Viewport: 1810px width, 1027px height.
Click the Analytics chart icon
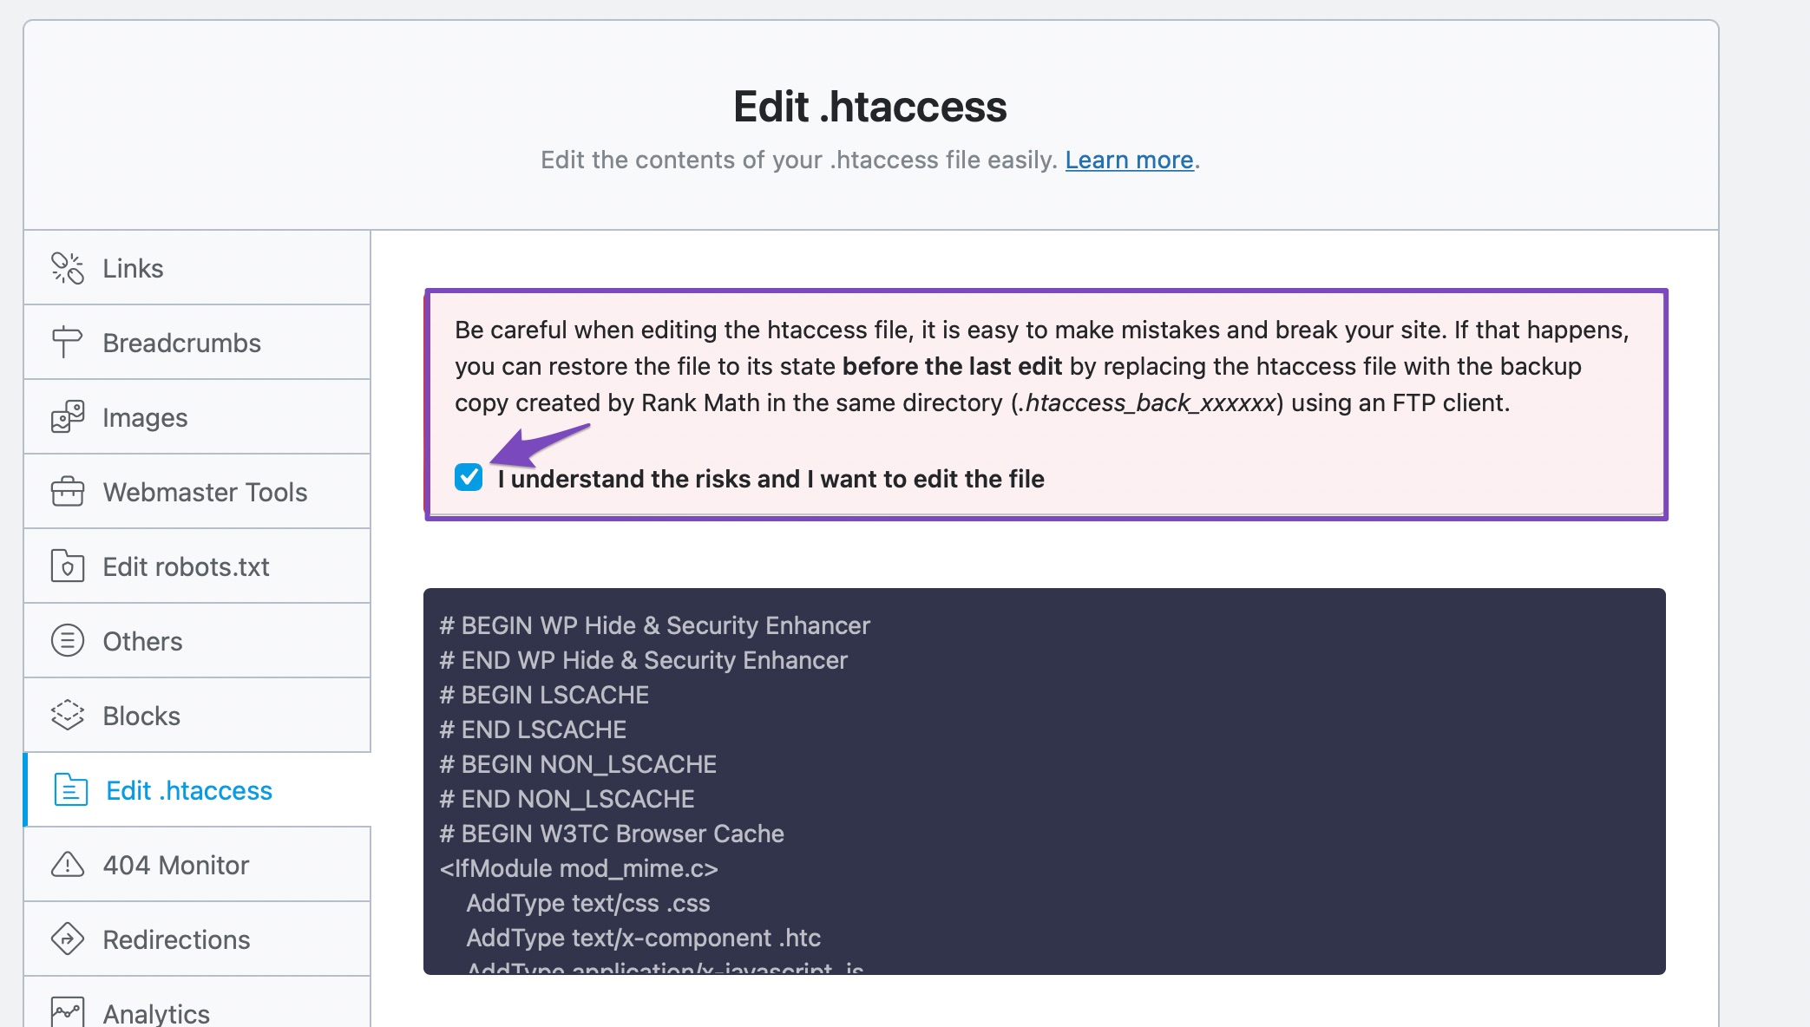pos(68,1012)
